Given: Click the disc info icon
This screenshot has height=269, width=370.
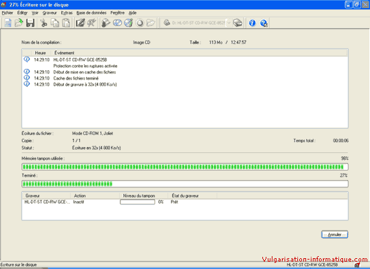Looking at the screenshot, I should tap(128, 23).
